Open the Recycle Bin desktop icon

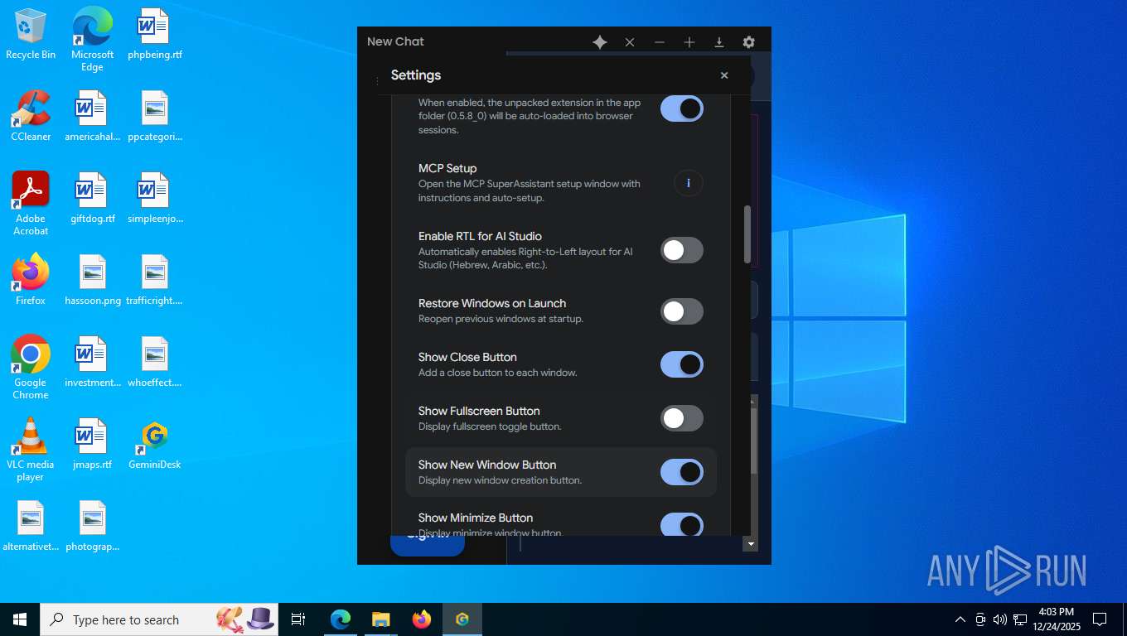click(x=31, y=34)
